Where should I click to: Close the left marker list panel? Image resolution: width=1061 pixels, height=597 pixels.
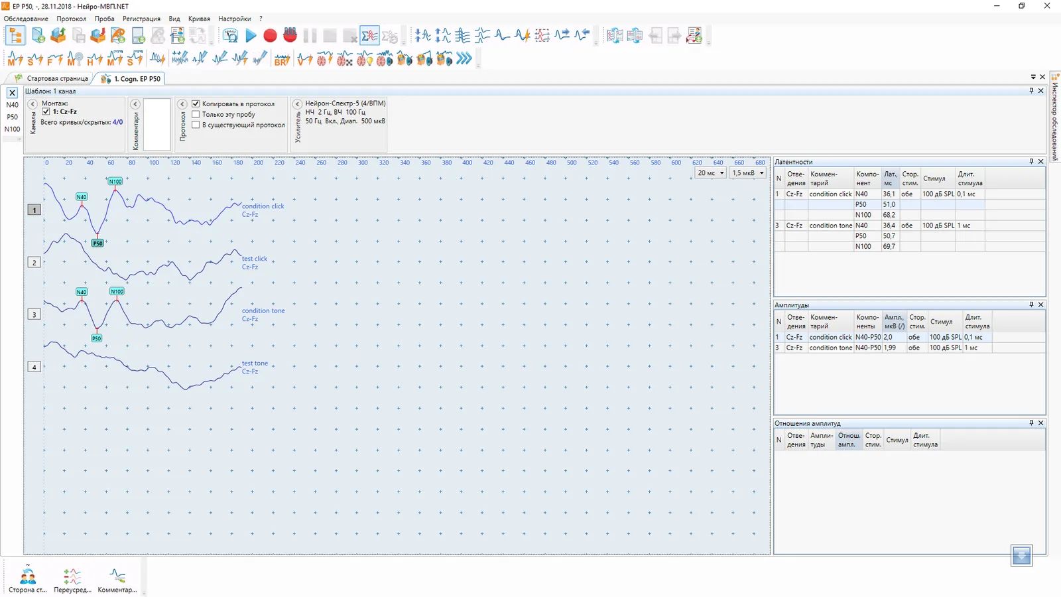click(12, 93)
